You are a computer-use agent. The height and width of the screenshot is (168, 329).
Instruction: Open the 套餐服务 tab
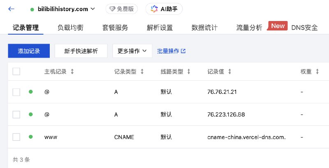pos(115,28)
